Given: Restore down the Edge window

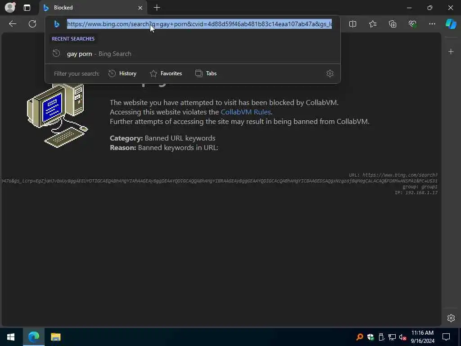Looking at the screenshot, I should pos(430,8).
